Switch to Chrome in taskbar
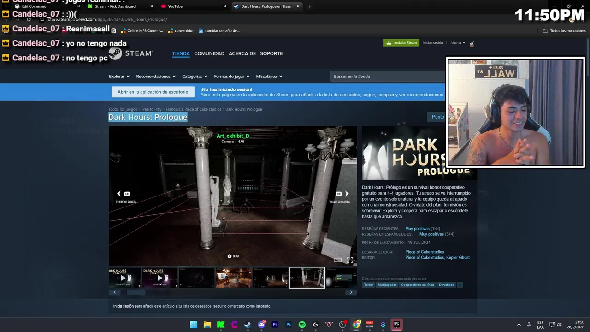 pos(356,325)
